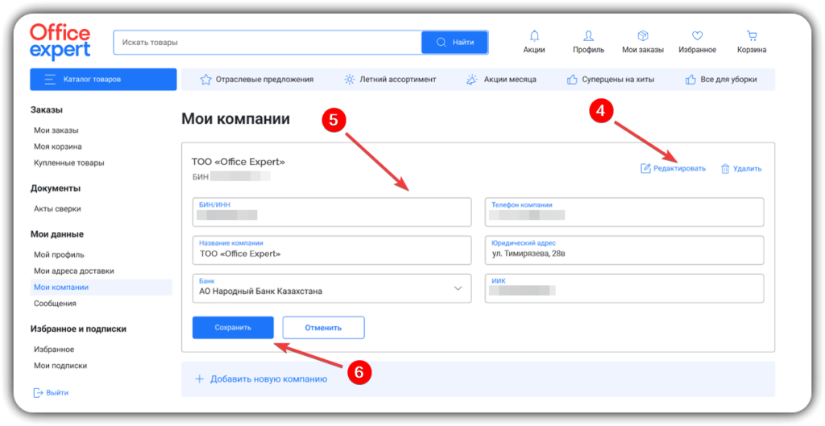Click the trash icon next to Удалить
The height and width of the screenshot is (426, 825).
point(725,169)
